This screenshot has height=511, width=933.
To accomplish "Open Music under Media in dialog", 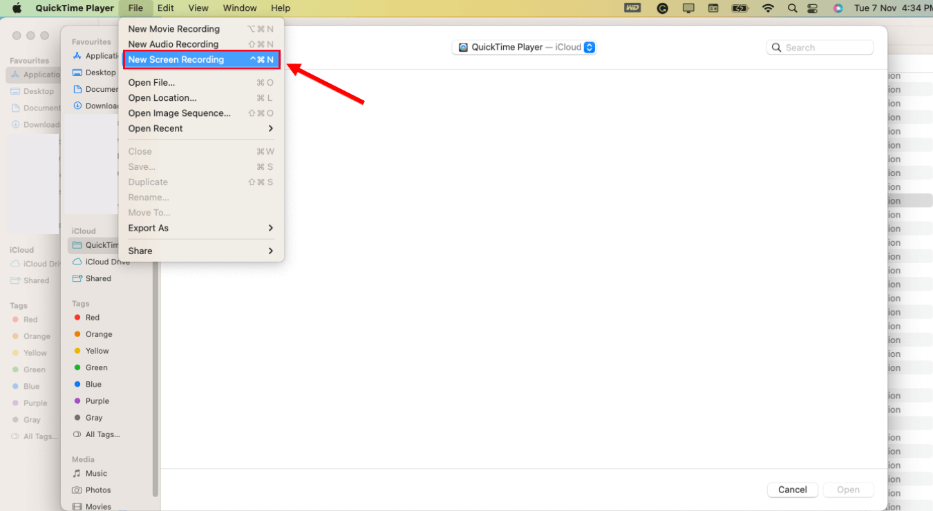I will pos(90,473).
